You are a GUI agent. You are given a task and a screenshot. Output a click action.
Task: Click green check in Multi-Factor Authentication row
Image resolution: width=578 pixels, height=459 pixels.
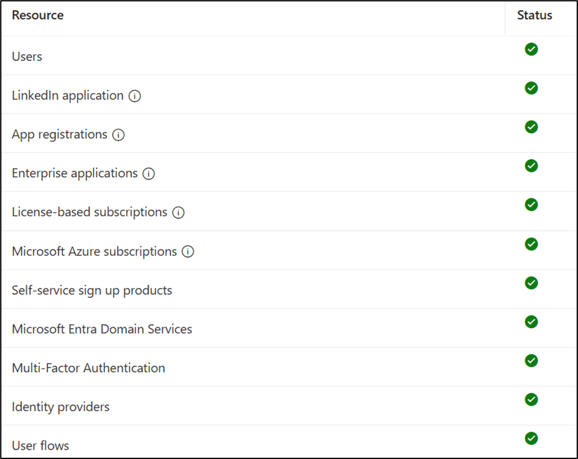click(531, 361)
